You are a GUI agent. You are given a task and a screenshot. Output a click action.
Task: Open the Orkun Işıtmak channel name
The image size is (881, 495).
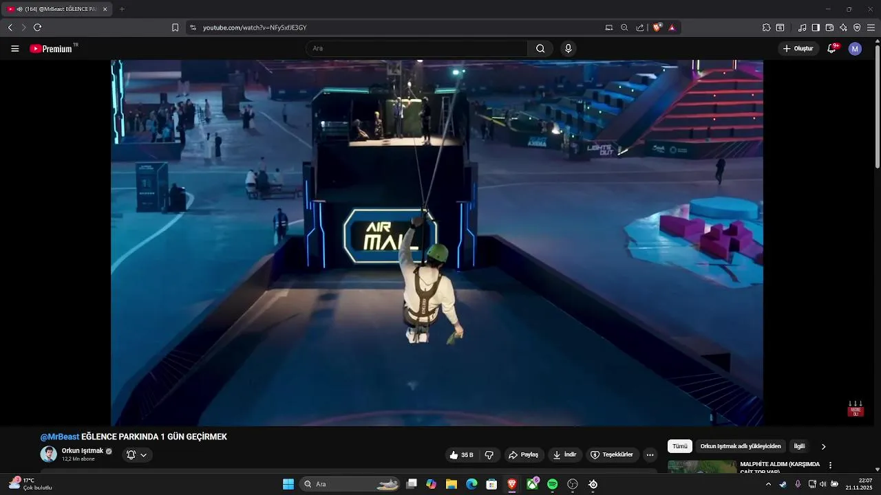click(83, 451)
